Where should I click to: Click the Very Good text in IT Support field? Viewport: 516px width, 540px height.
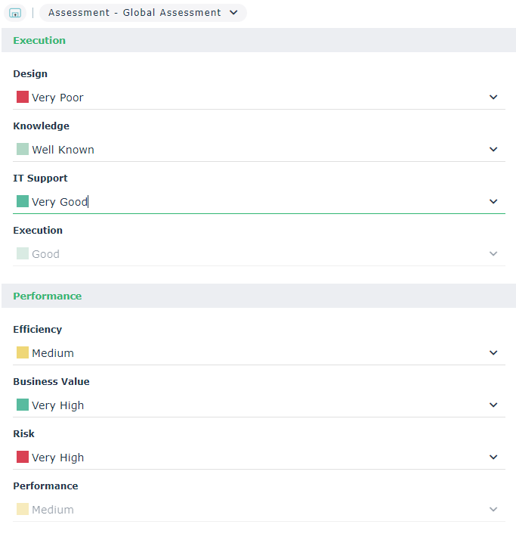click(x=60, y=202)
